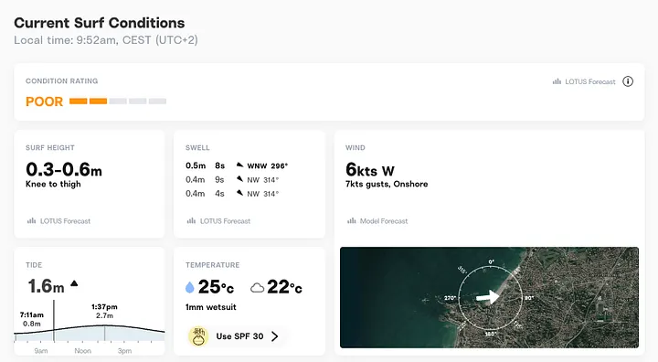Click the chevron next to Use SPF 30

click(274, 336)
